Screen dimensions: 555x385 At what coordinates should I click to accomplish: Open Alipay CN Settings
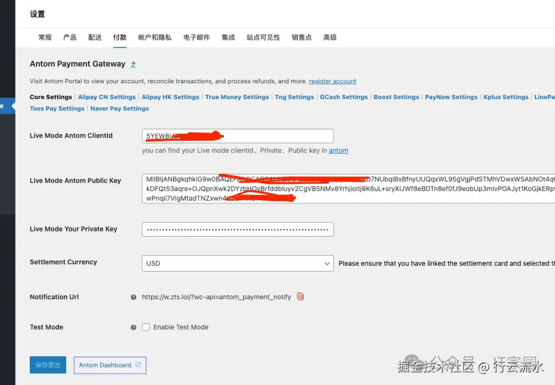[106, 97]
